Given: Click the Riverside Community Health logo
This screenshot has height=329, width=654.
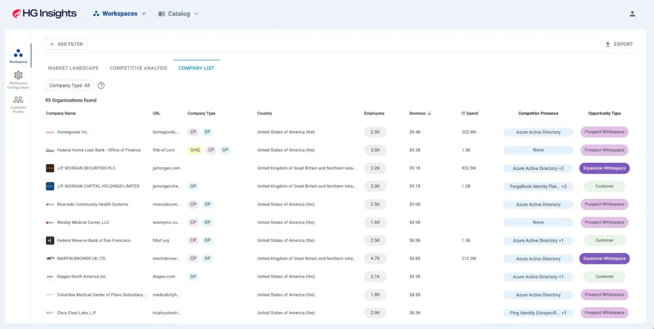Looking at the screenshot, I should (50, 204).
